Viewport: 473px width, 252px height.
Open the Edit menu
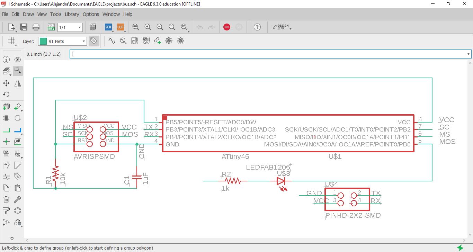pyautogui.click(x=15, y=14)
